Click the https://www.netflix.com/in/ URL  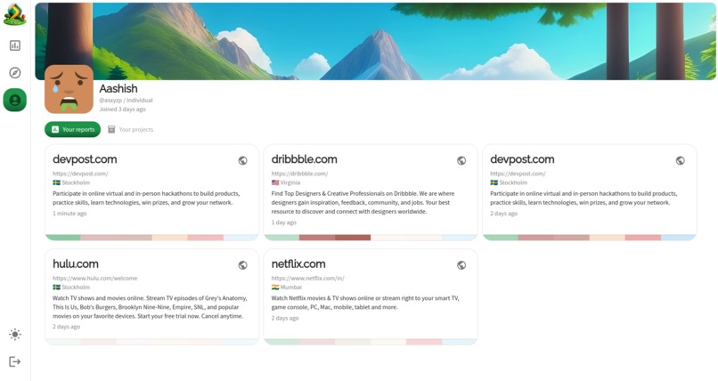point(307,278)
